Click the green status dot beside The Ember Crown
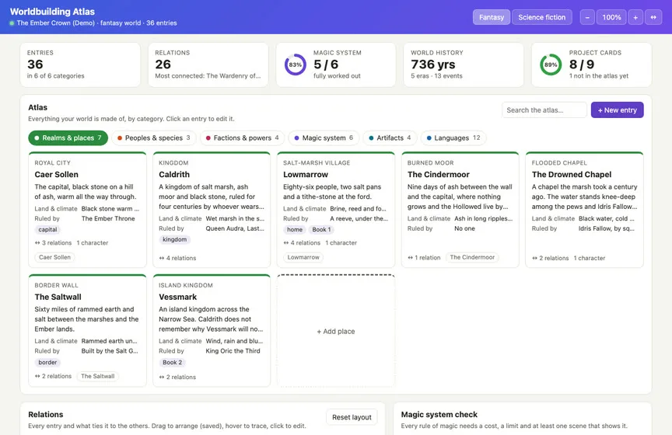Screen dimensions: 672x435 [x=12, y=23]
